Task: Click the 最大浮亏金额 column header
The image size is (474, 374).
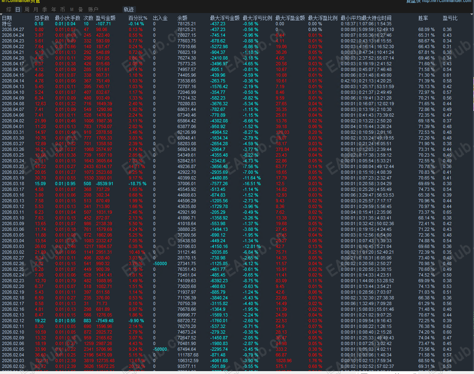Action: (x=225, y=18)
